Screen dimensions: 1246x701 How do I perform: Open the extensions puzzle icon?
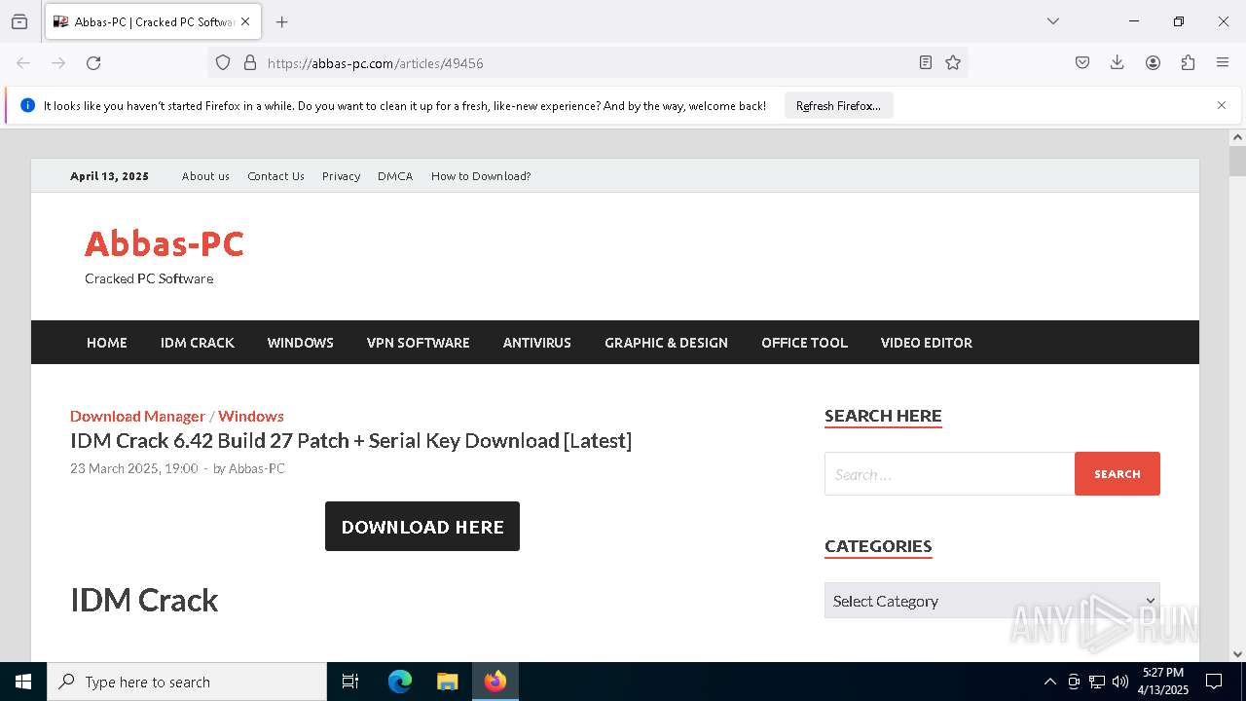pos(1188,62)
